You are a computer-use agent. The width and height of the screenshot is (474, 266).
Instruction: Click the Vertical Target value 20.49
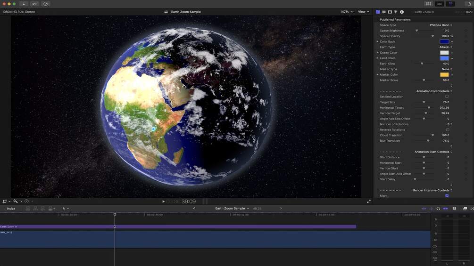coord(445,113)
